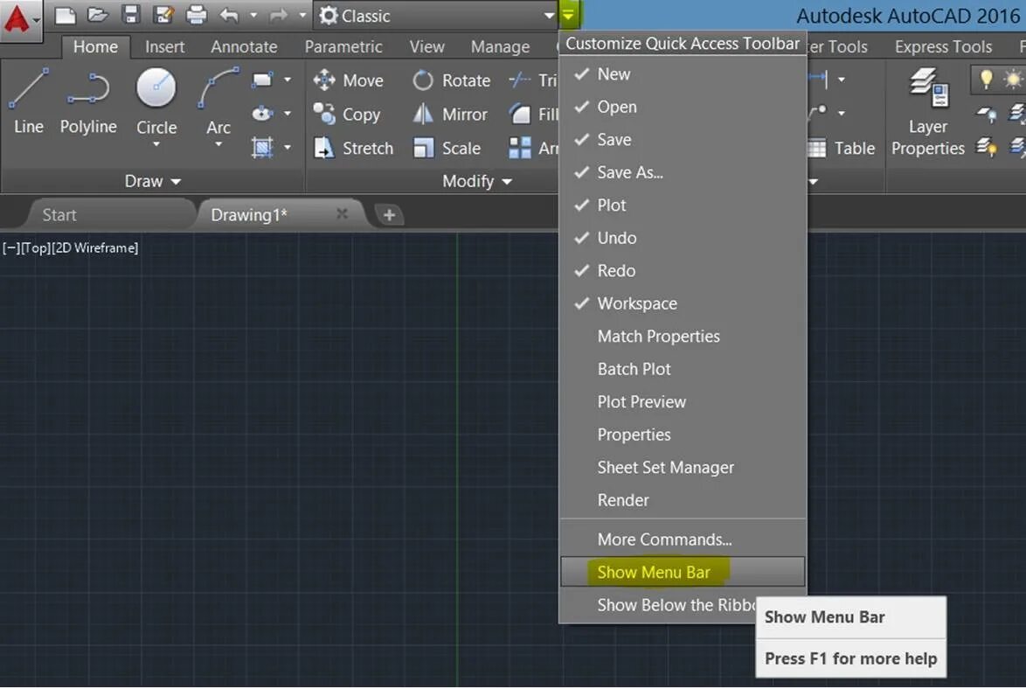Open the Circle tool dropdown arrow
This screenshot has width=1026, height=689.
pyautogui.click(x=156, y=144)
